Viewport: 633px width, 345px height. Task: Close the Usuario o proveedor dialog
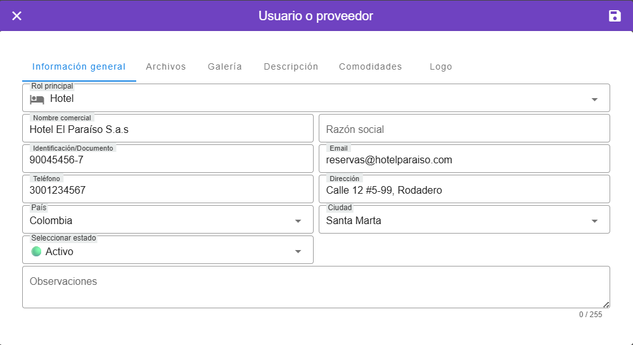[17, 16]
